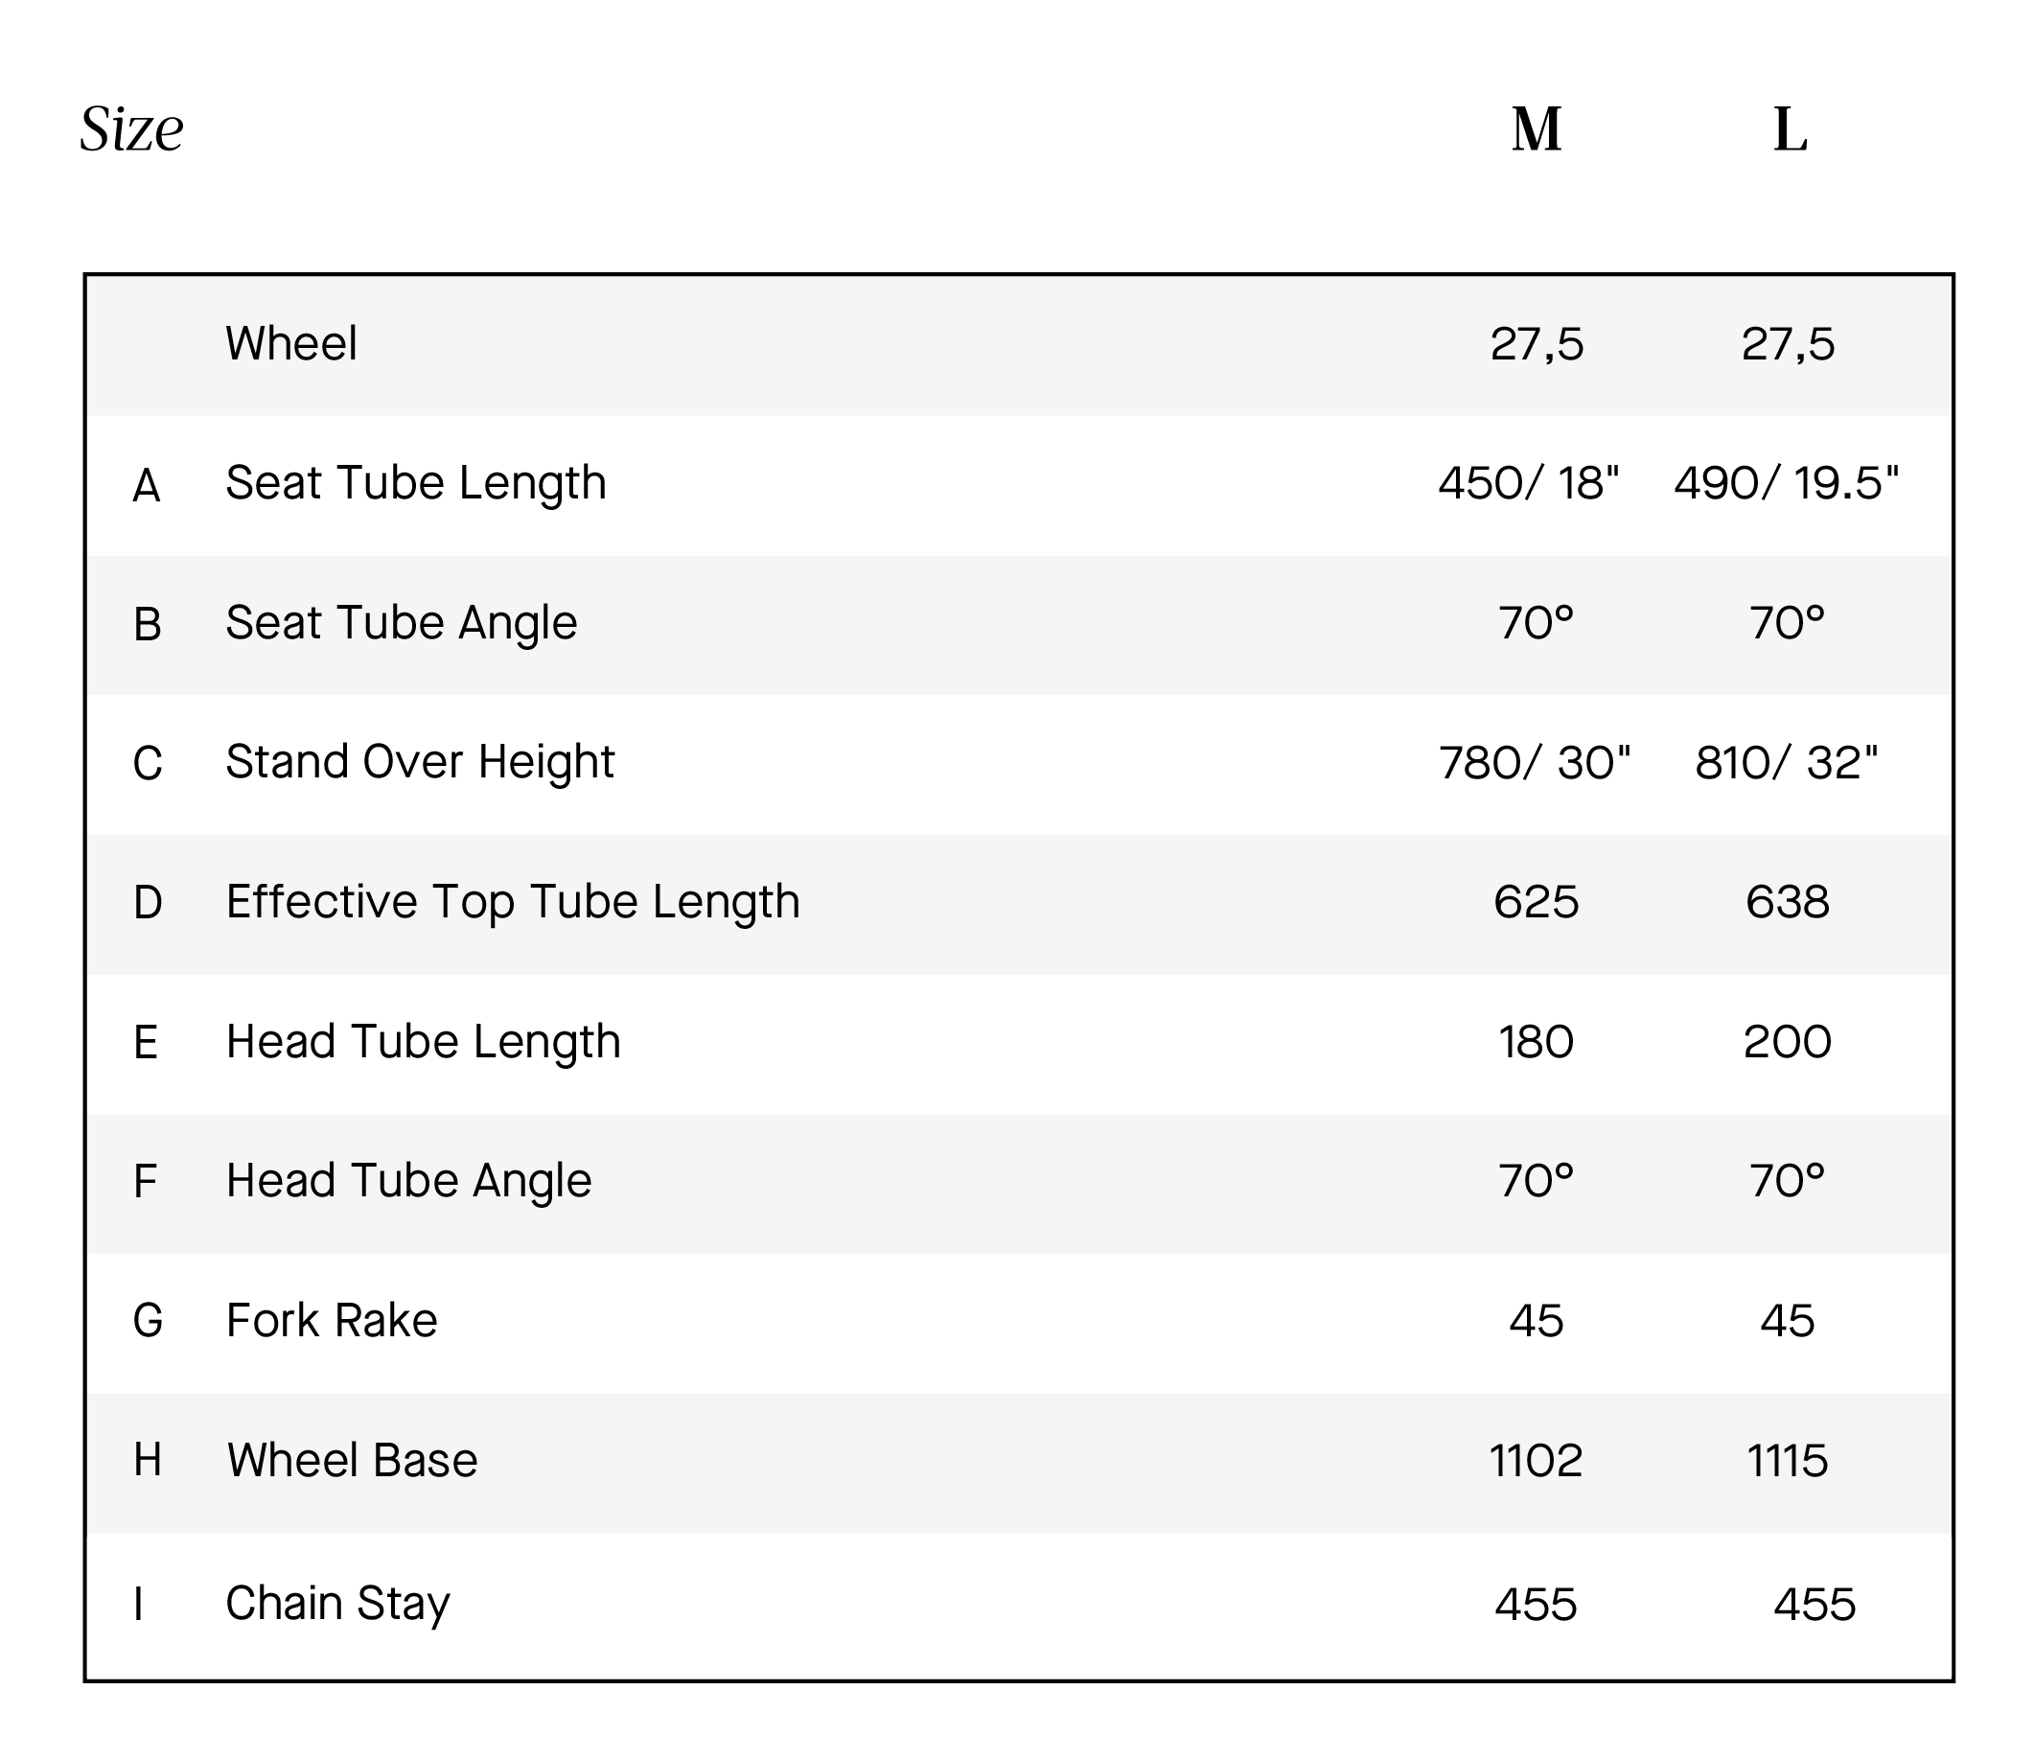
Task: Click the row letter H
Action: 148,1461
